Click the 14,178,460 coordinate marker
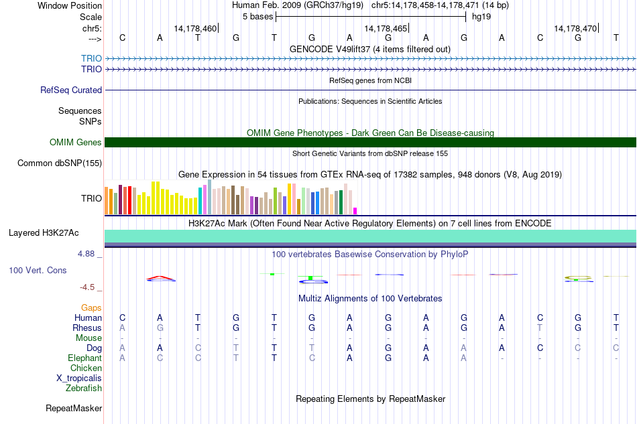Image resolution: width=637 pixels, height=424 pixels. tap(195, 28)
